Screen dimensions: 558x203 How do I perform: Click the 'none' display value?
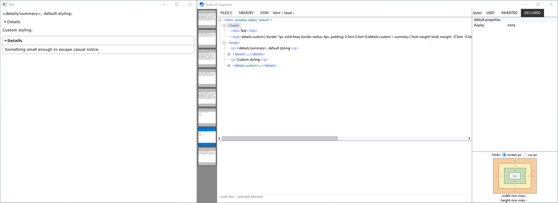coord(512,25)
